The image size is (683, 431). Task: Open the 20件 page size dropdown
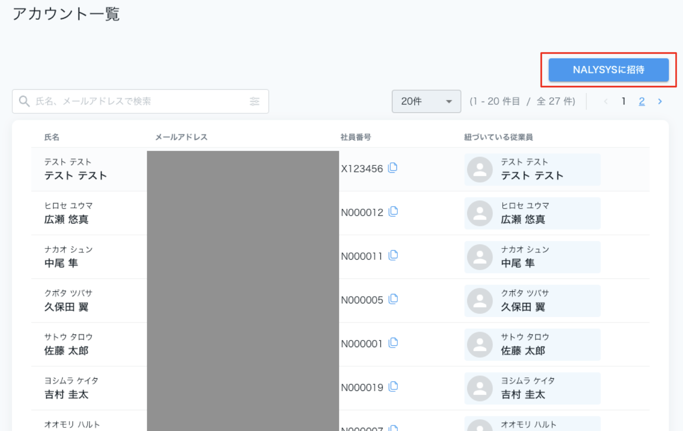tap(426, 101)
